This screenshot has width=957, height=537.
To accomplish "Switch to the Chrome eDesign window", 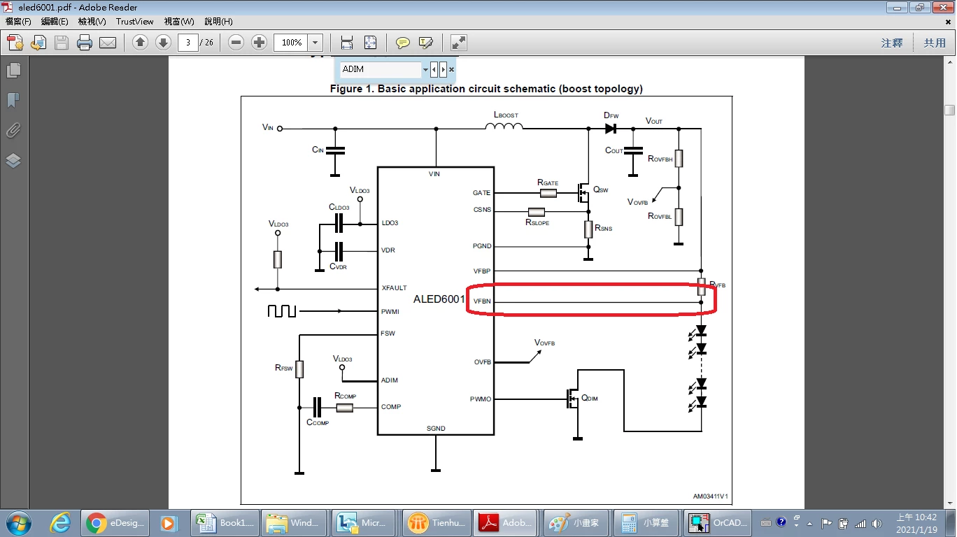I will click(115, 522).
